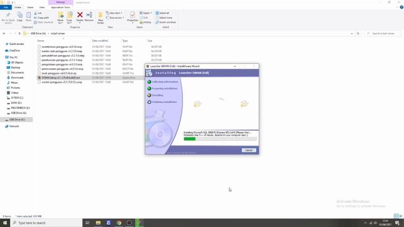The height and width of the screenshot is (227, 404).
Task: Collapse the ribbon with the chevron
Action: click(x=397, y=7)
